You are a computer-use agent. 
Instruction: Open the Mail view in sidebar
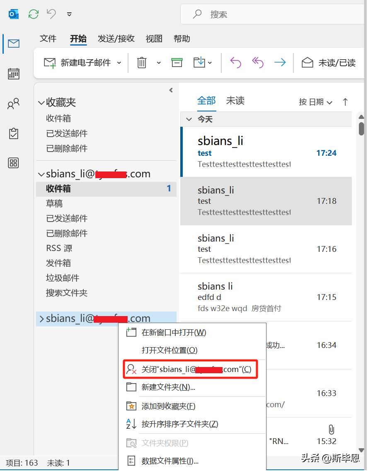[14, 43]
